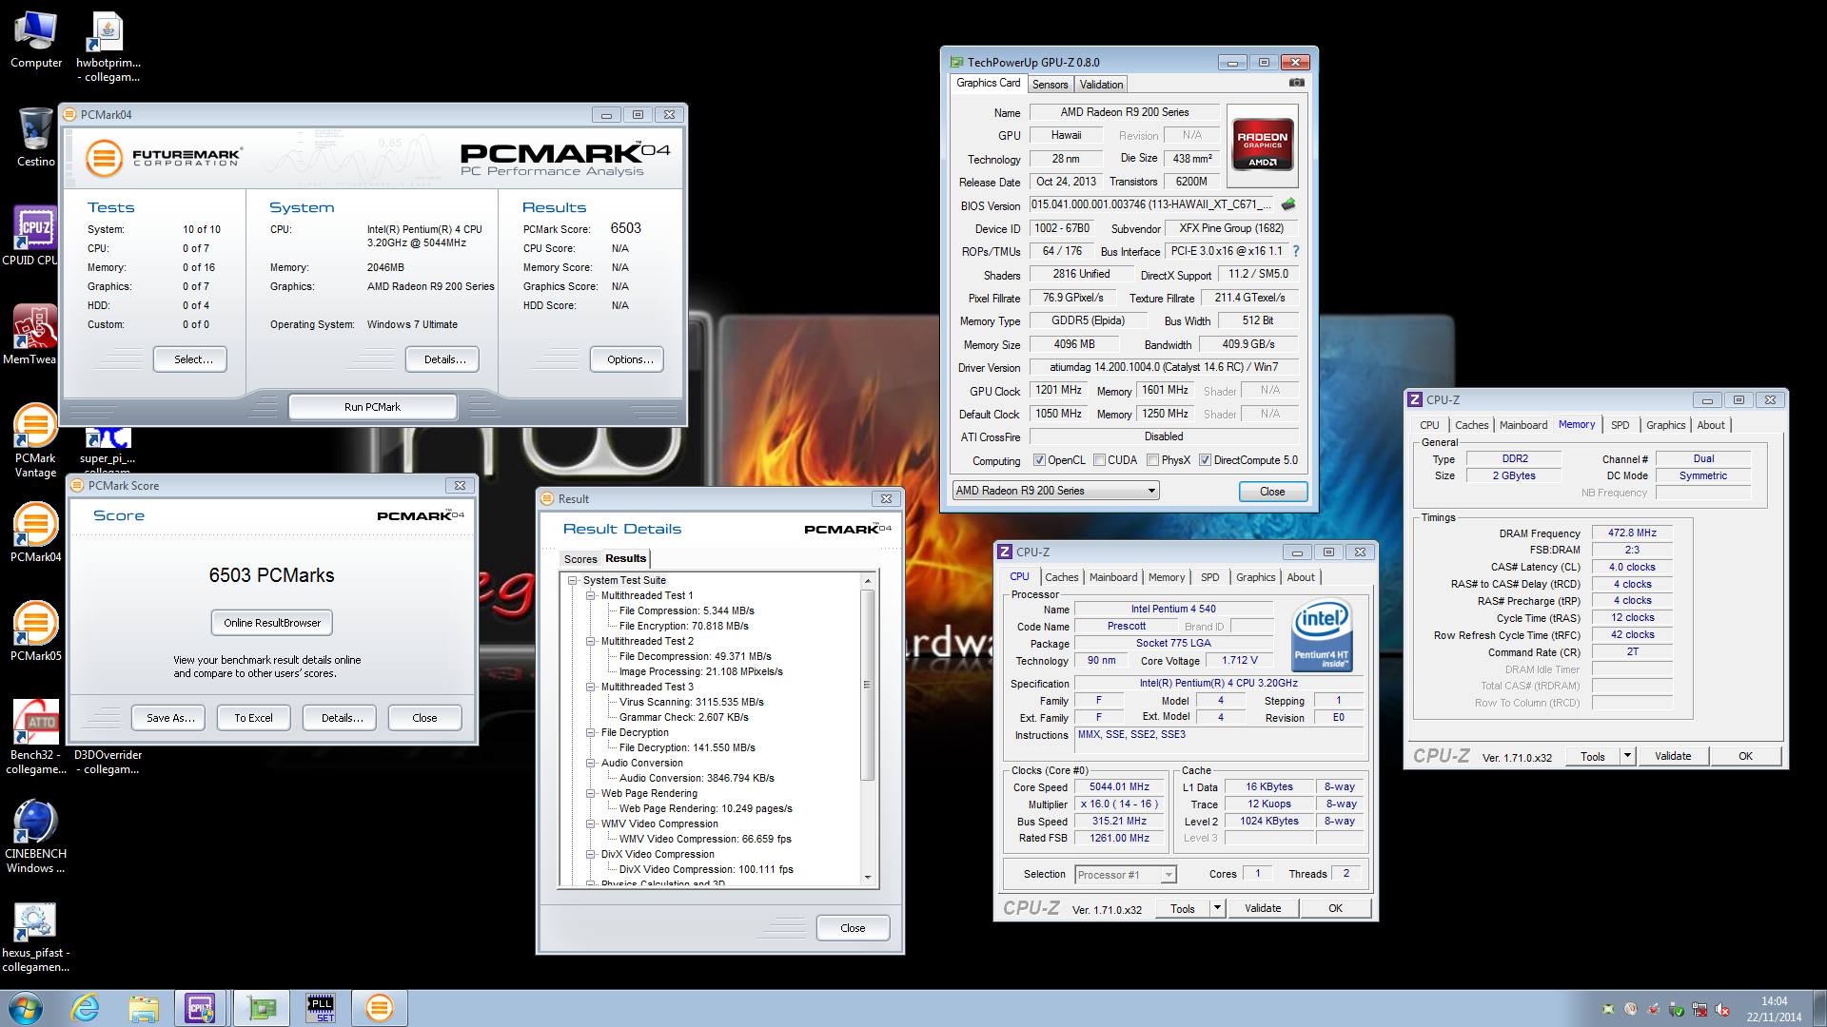Open the super_pi desktop shortcut
The image size is (1827, 1027).
click(x=108, y=450)
